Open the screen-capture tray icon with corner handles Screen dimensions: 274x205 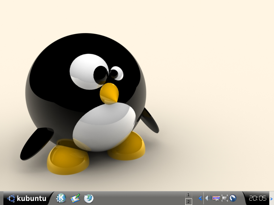pyautogui.click(x=225, y=198)
